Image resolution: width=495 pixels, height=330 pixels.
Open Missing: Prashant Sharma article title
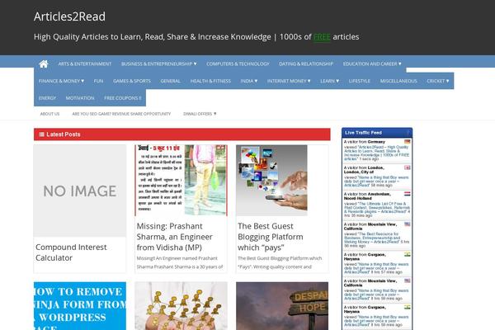(174, 237)
